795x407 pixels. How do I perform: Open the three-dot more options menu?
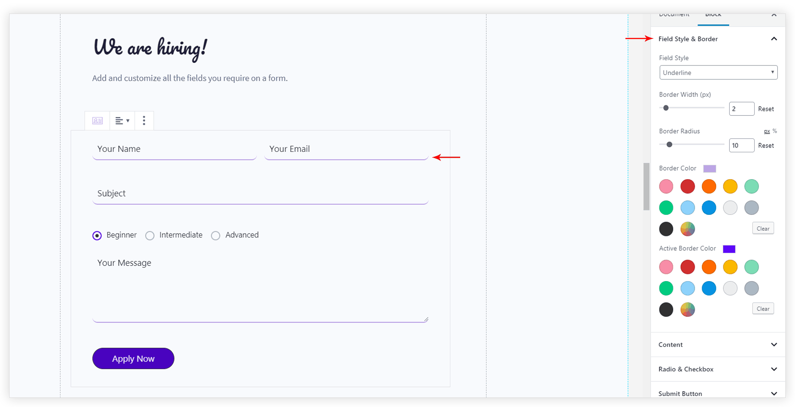[x=144, y=121]
